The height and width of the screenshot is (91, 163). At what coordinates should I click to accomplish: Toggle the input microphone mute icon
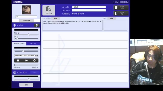[37, 25]
